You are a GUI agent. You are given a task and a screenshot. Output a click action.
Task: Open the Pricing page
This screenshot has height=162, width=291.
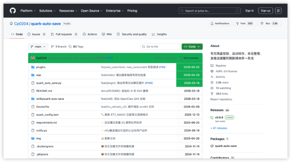tap(132, 11)
